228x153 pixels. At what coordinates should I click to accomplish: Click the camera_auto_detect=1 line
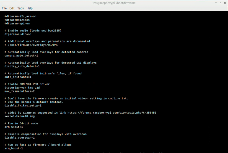(21, 56)
